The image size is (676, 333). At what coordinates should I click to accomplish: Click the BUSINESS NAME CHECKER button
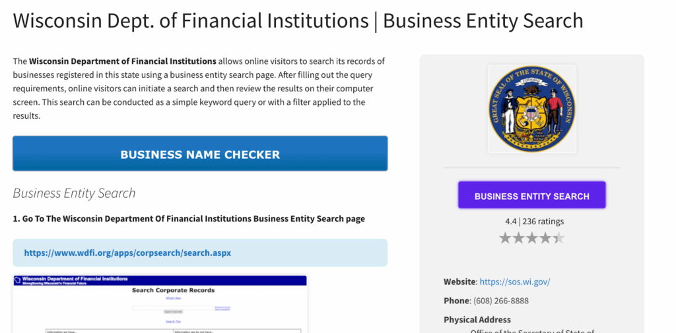coord(200,154)
